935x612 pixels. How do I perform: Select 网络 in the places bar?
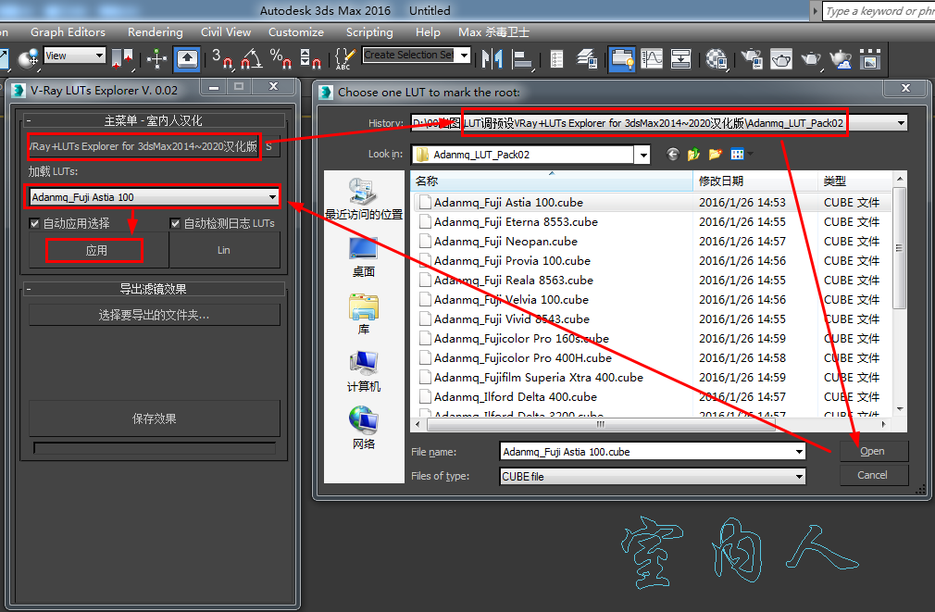point(364,429)
